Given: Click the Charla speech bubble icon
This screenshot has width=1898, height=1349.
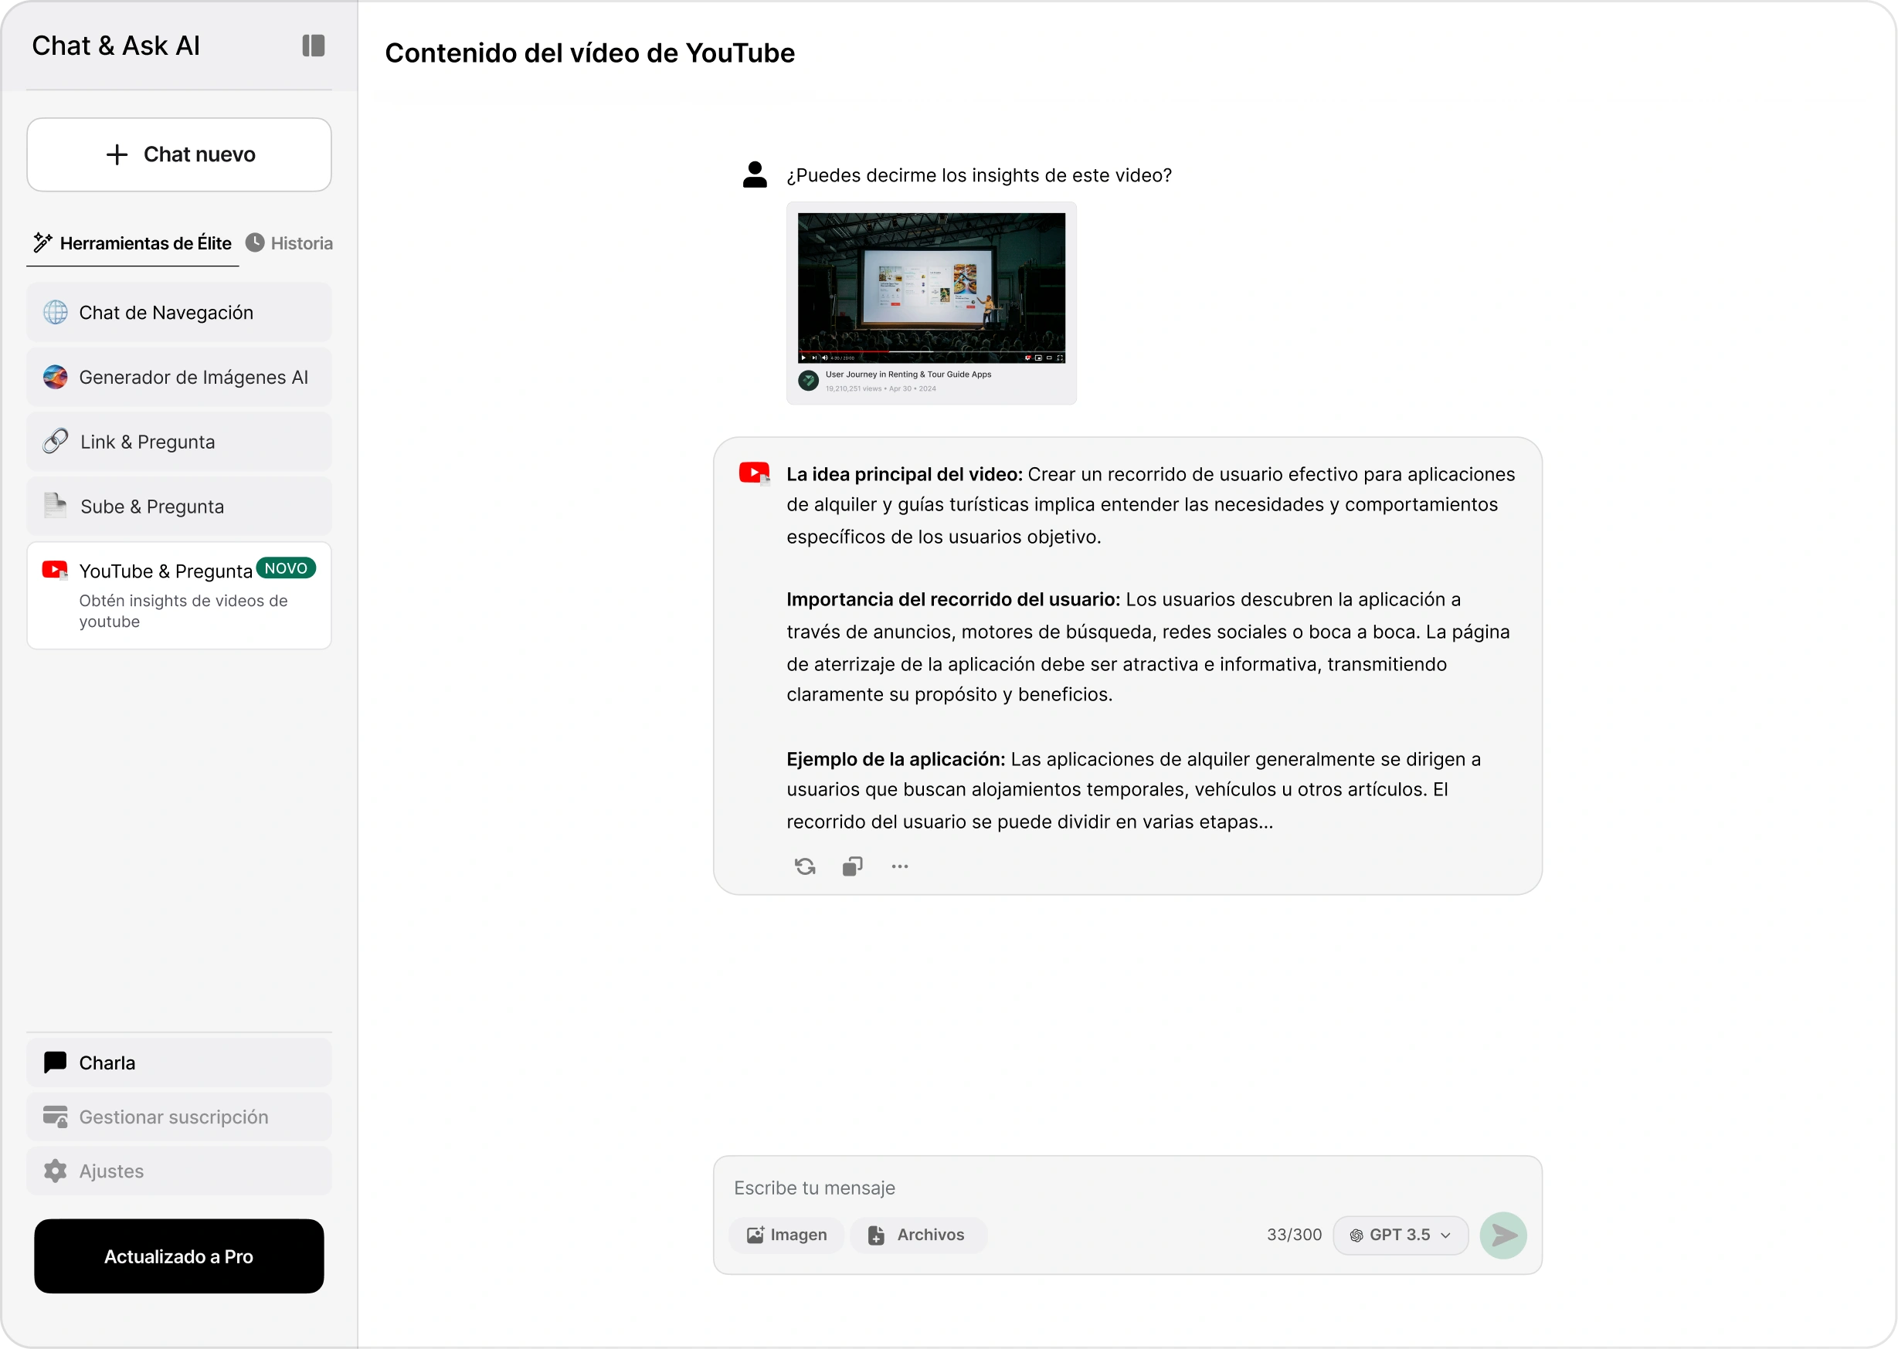Looking at the screenshot, I should pyautogui.click(x=56, y=1063).
